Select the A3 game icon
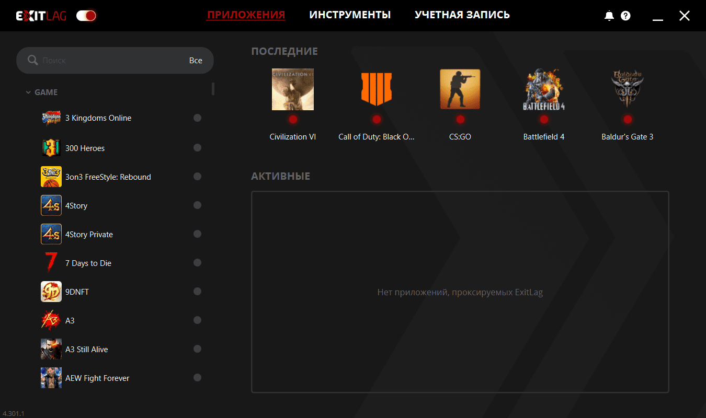 coord(51,320)
